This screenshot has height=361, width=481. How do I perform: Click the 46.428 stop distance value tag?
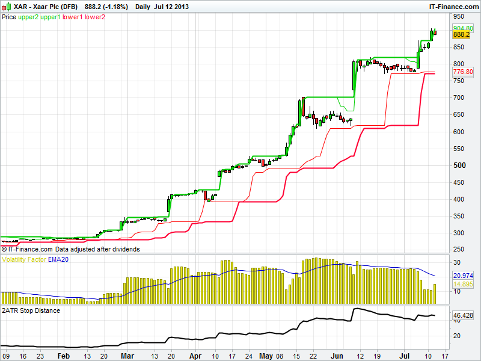tap(463, 315)
